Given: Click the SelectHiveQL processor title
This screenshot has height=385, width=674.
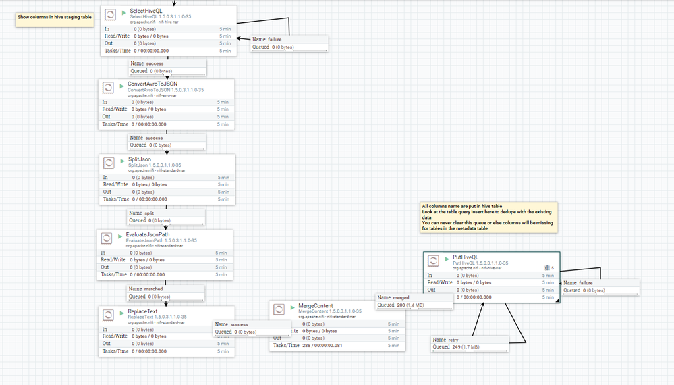Looking at the screenshot, I should [146, 11].
